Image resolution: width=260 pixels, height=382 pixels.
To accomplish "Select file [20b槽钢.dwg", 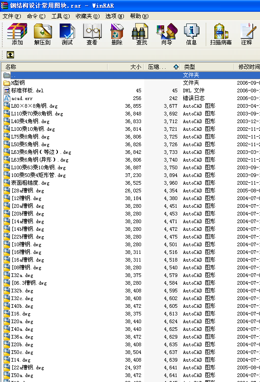I will (28, 214).
